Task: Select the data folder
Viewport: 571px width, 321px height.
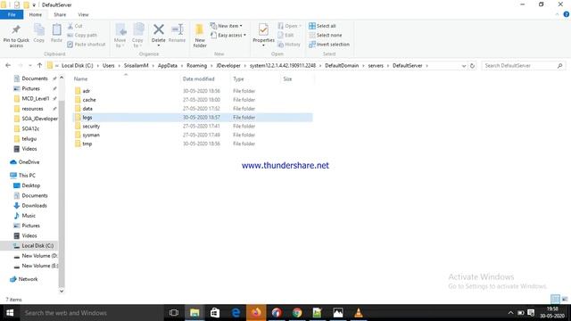Action: pyautogui.click(x=87, y=109)
